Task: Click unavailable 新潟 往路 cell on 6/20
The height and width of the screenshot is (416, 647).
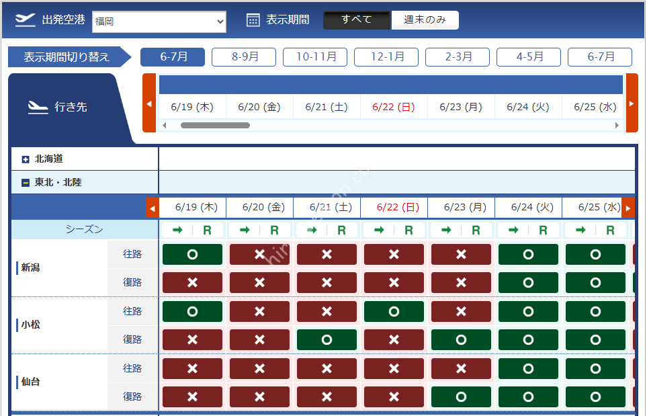Action: [259, 254]
